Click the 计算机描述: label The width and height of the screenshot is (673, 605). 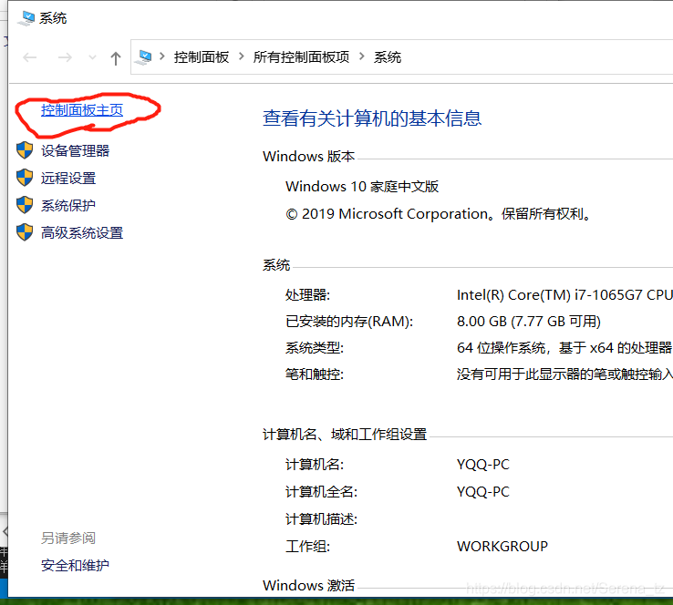pos(322,519)
